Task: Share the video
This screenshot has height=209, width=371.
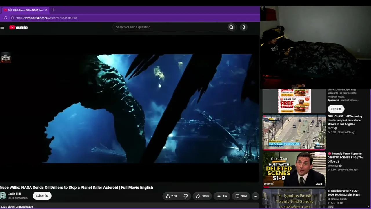Action: (x=202, y=196)
